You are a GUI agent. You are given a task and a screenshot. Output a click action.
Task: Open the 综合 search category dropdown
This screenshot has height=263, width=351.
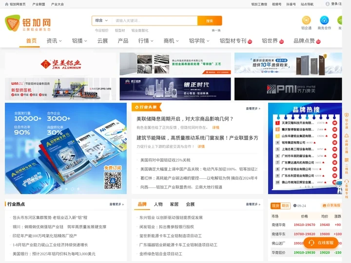[101, 20]
